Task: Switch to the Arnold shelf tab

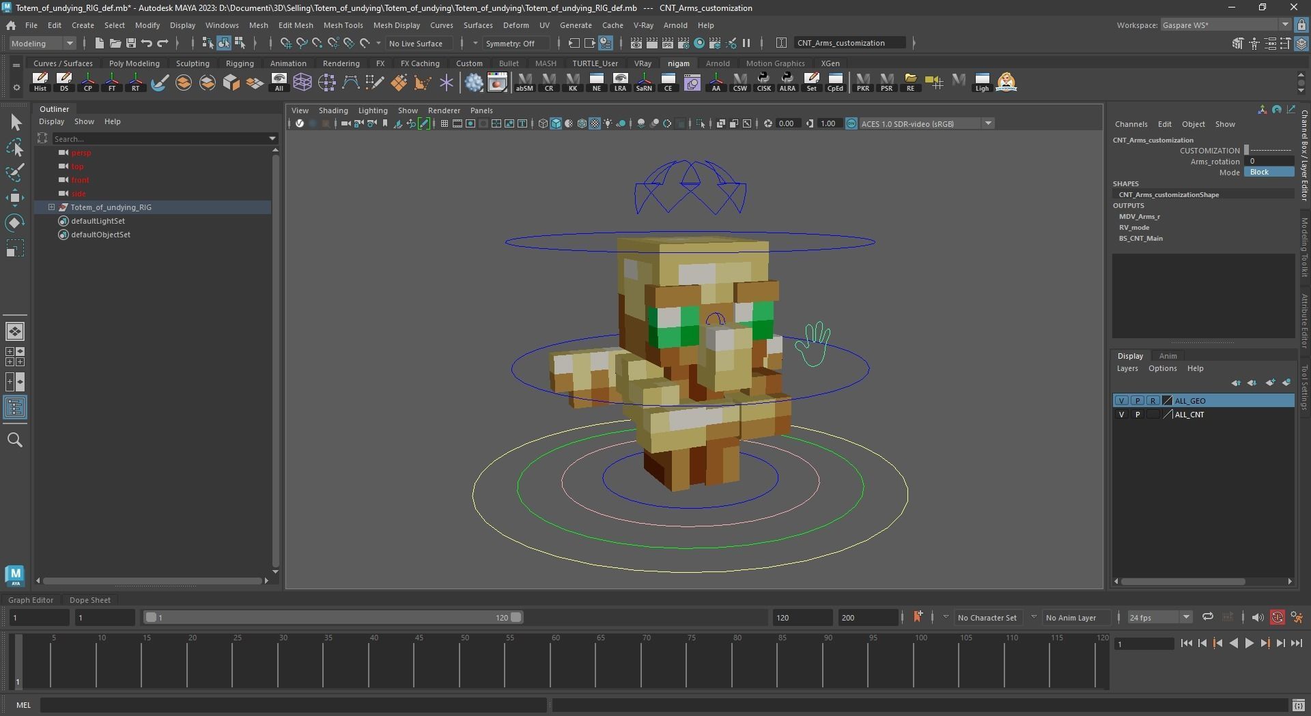Action: 717,63
